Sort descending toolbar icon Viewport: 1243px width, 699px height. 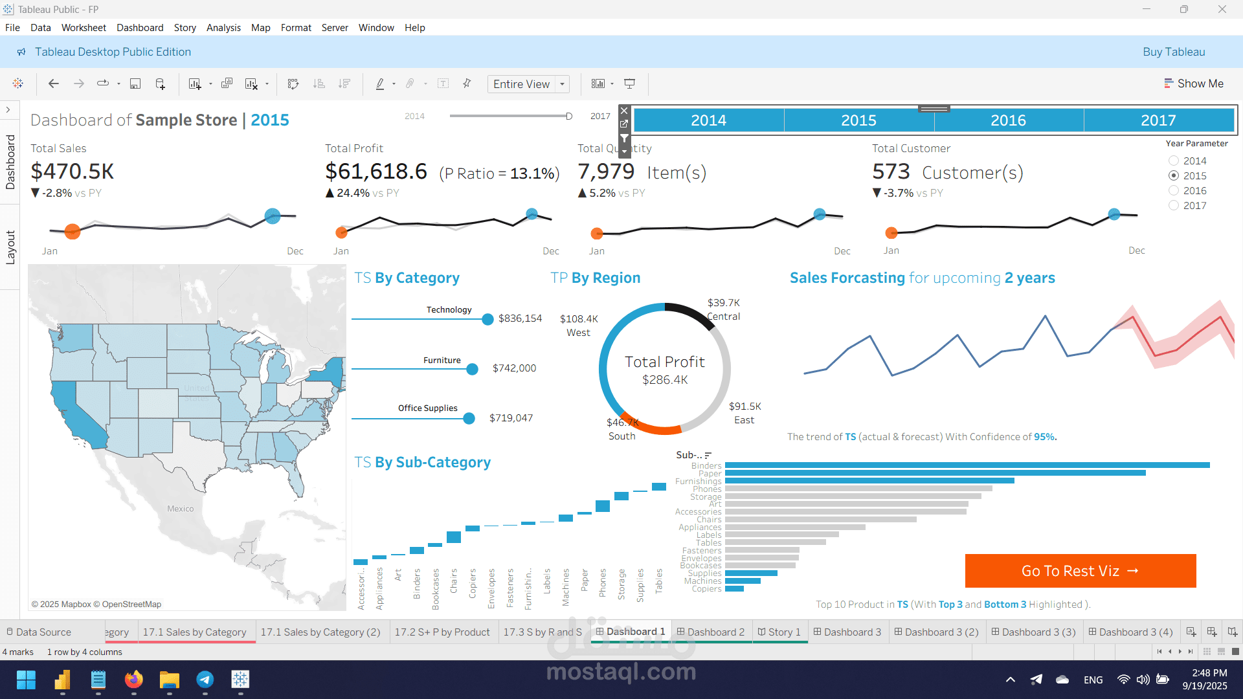(x=344, y=83)
